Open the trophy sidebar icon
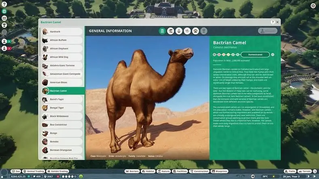The image size is (319, 179). coord(4,25)
